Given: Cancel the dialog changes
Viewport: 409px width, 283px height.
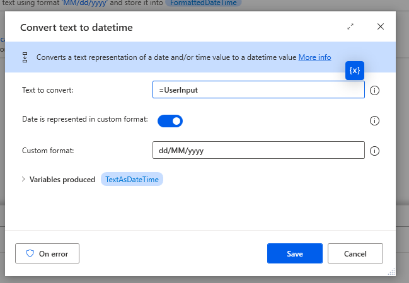Looking at the screenshot, I should [355, 253].
